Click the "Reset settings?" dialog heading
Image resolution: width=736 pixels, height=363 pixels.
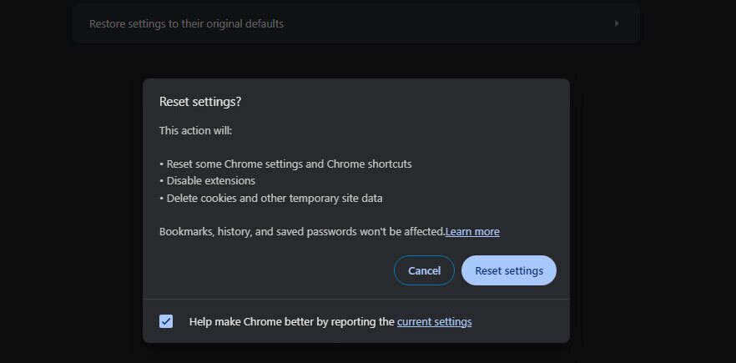click(x=200, y=102)
